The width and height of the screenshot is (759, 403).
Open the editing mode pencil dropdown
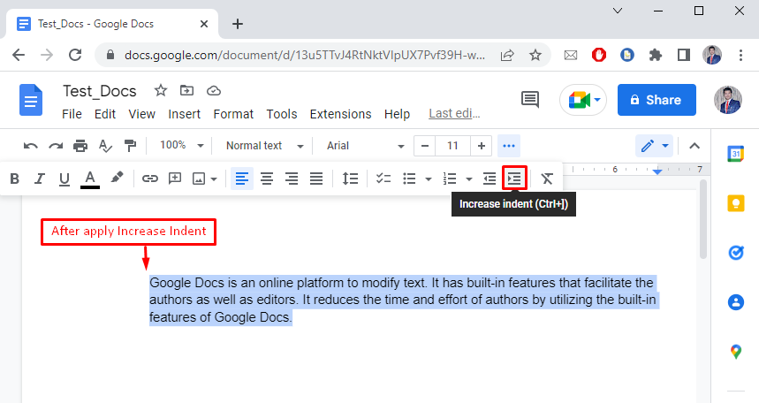(x=654, y=146)
